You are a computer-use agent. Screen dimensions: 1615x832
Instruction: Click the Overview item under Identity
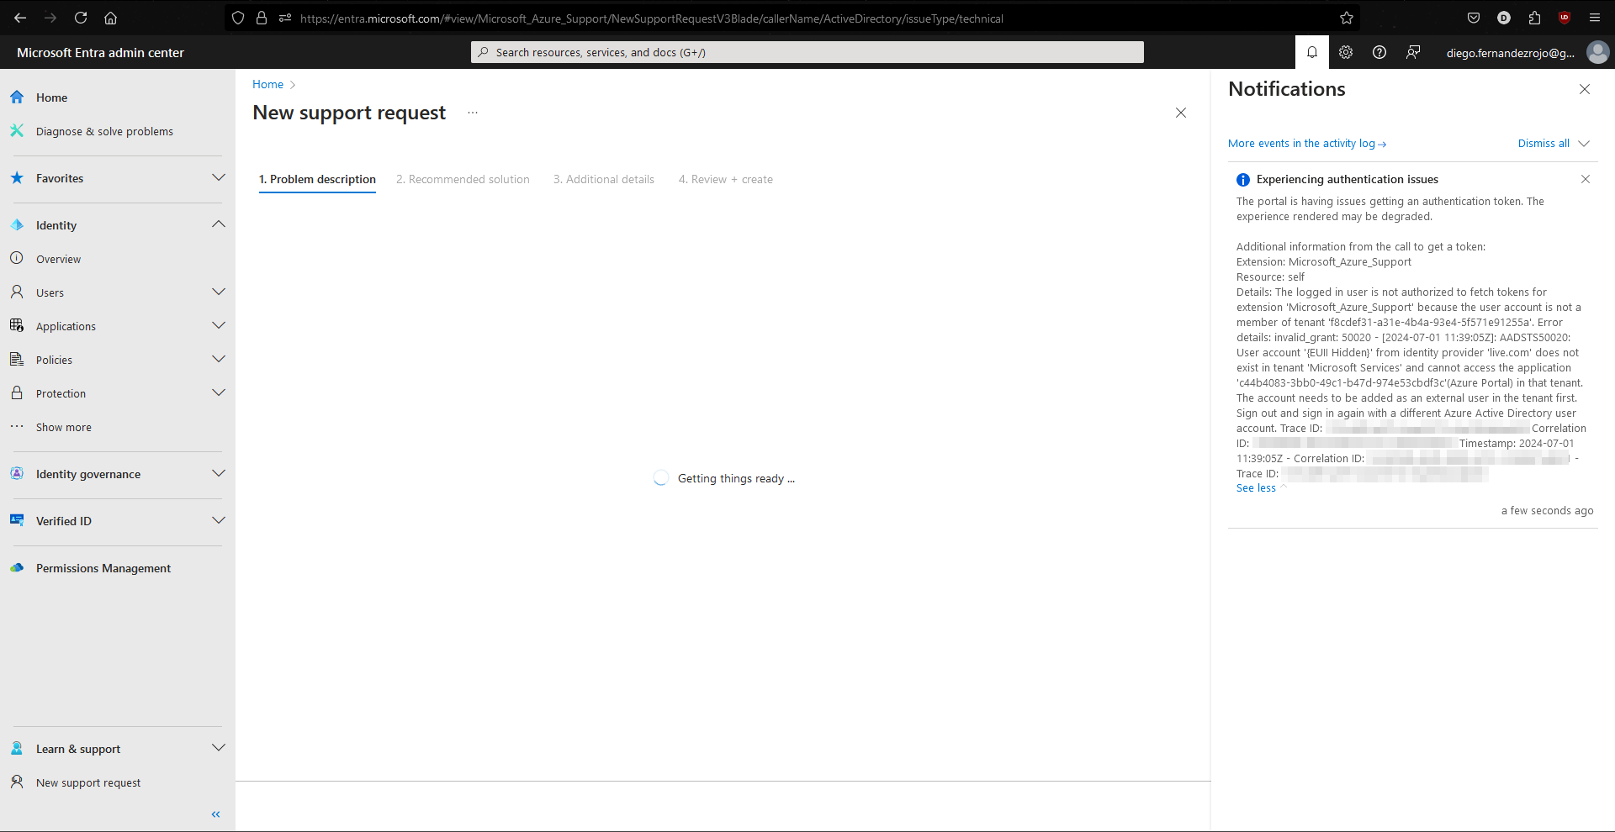coord(59,258)
